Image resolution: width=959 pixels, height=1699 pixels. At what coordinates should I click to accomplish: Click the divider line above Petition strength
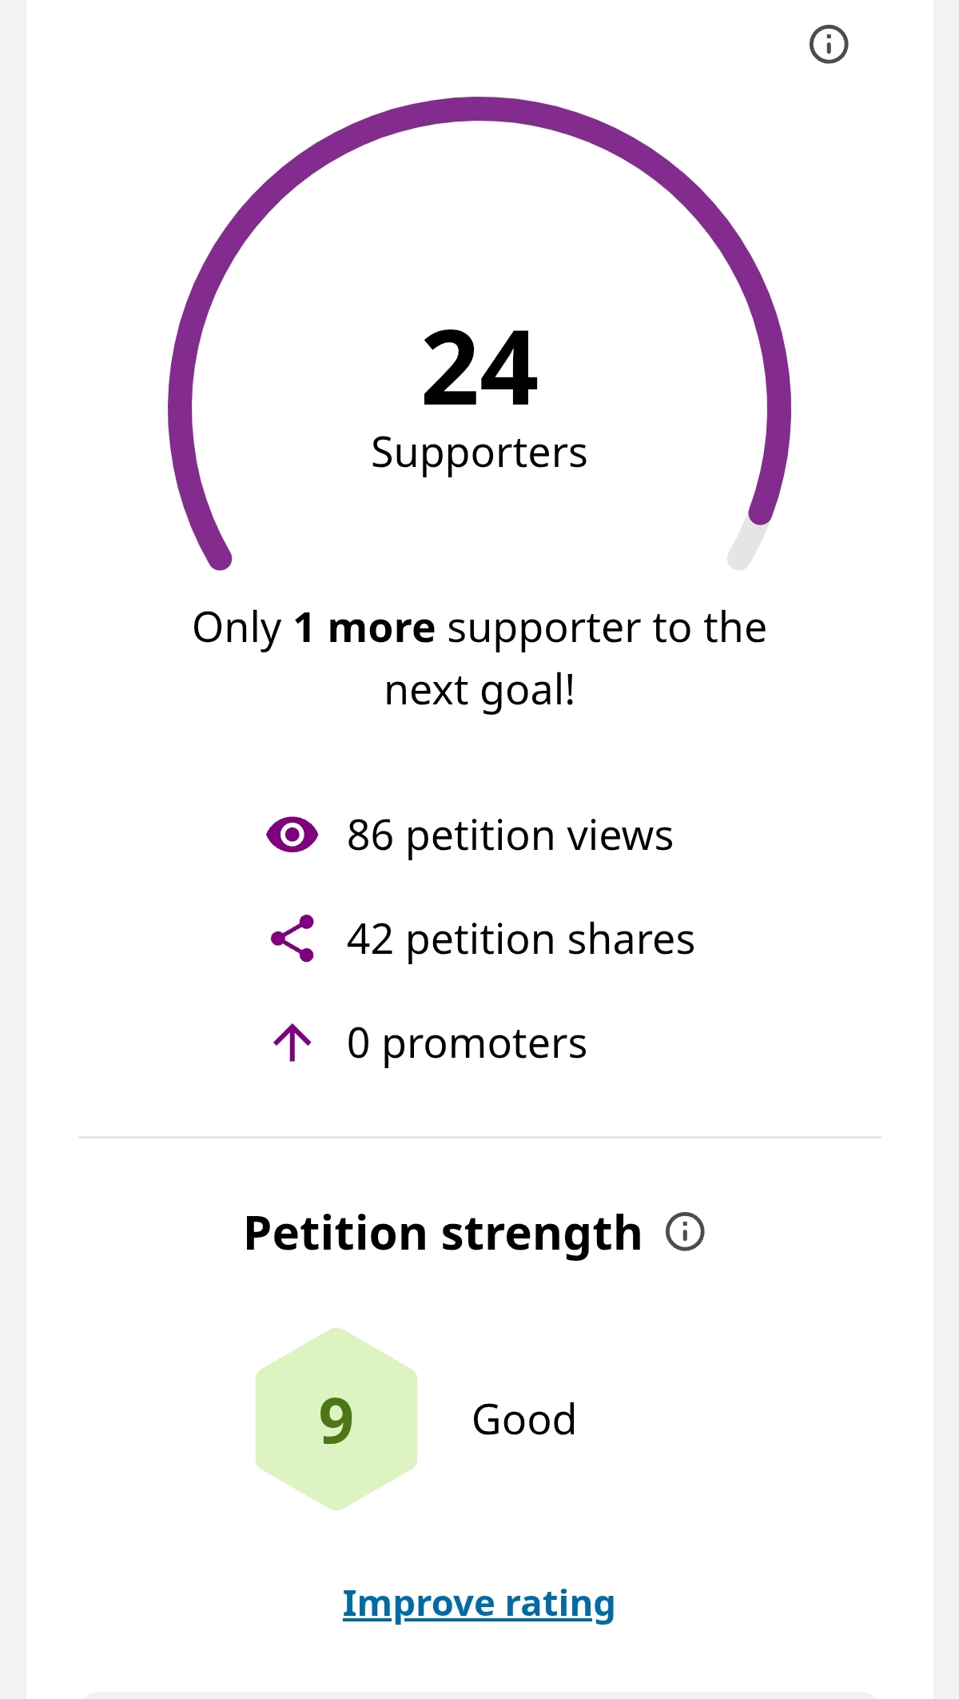click(x=479, y=1137)
